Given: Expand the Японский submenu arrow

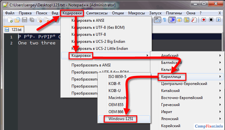Looking at the screenshot, I should [220, 119].
